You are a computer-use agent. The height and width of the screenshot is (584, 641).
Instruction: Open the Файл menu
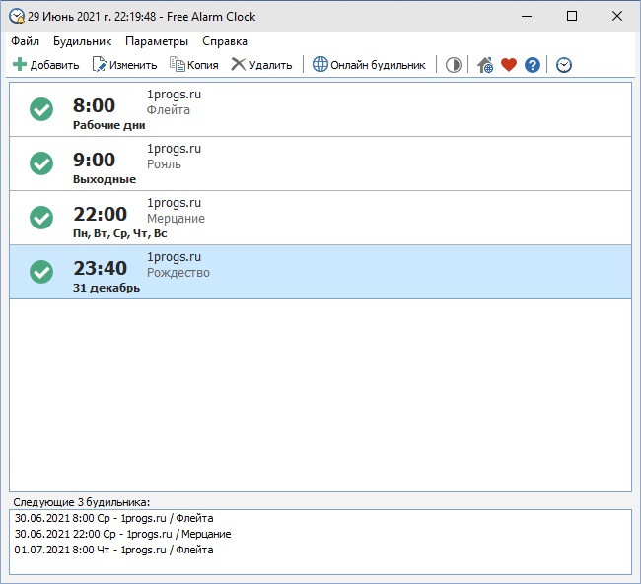[x=25, y=41]
